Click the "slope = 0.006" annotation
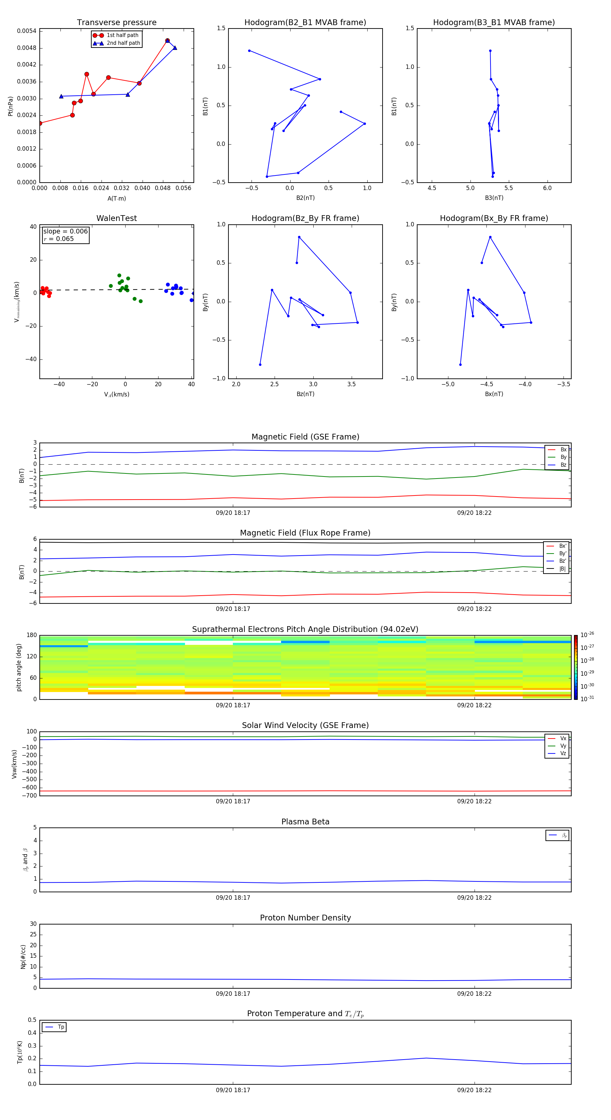The width and height of the screenshot is (611, 1120). point(65,231)
